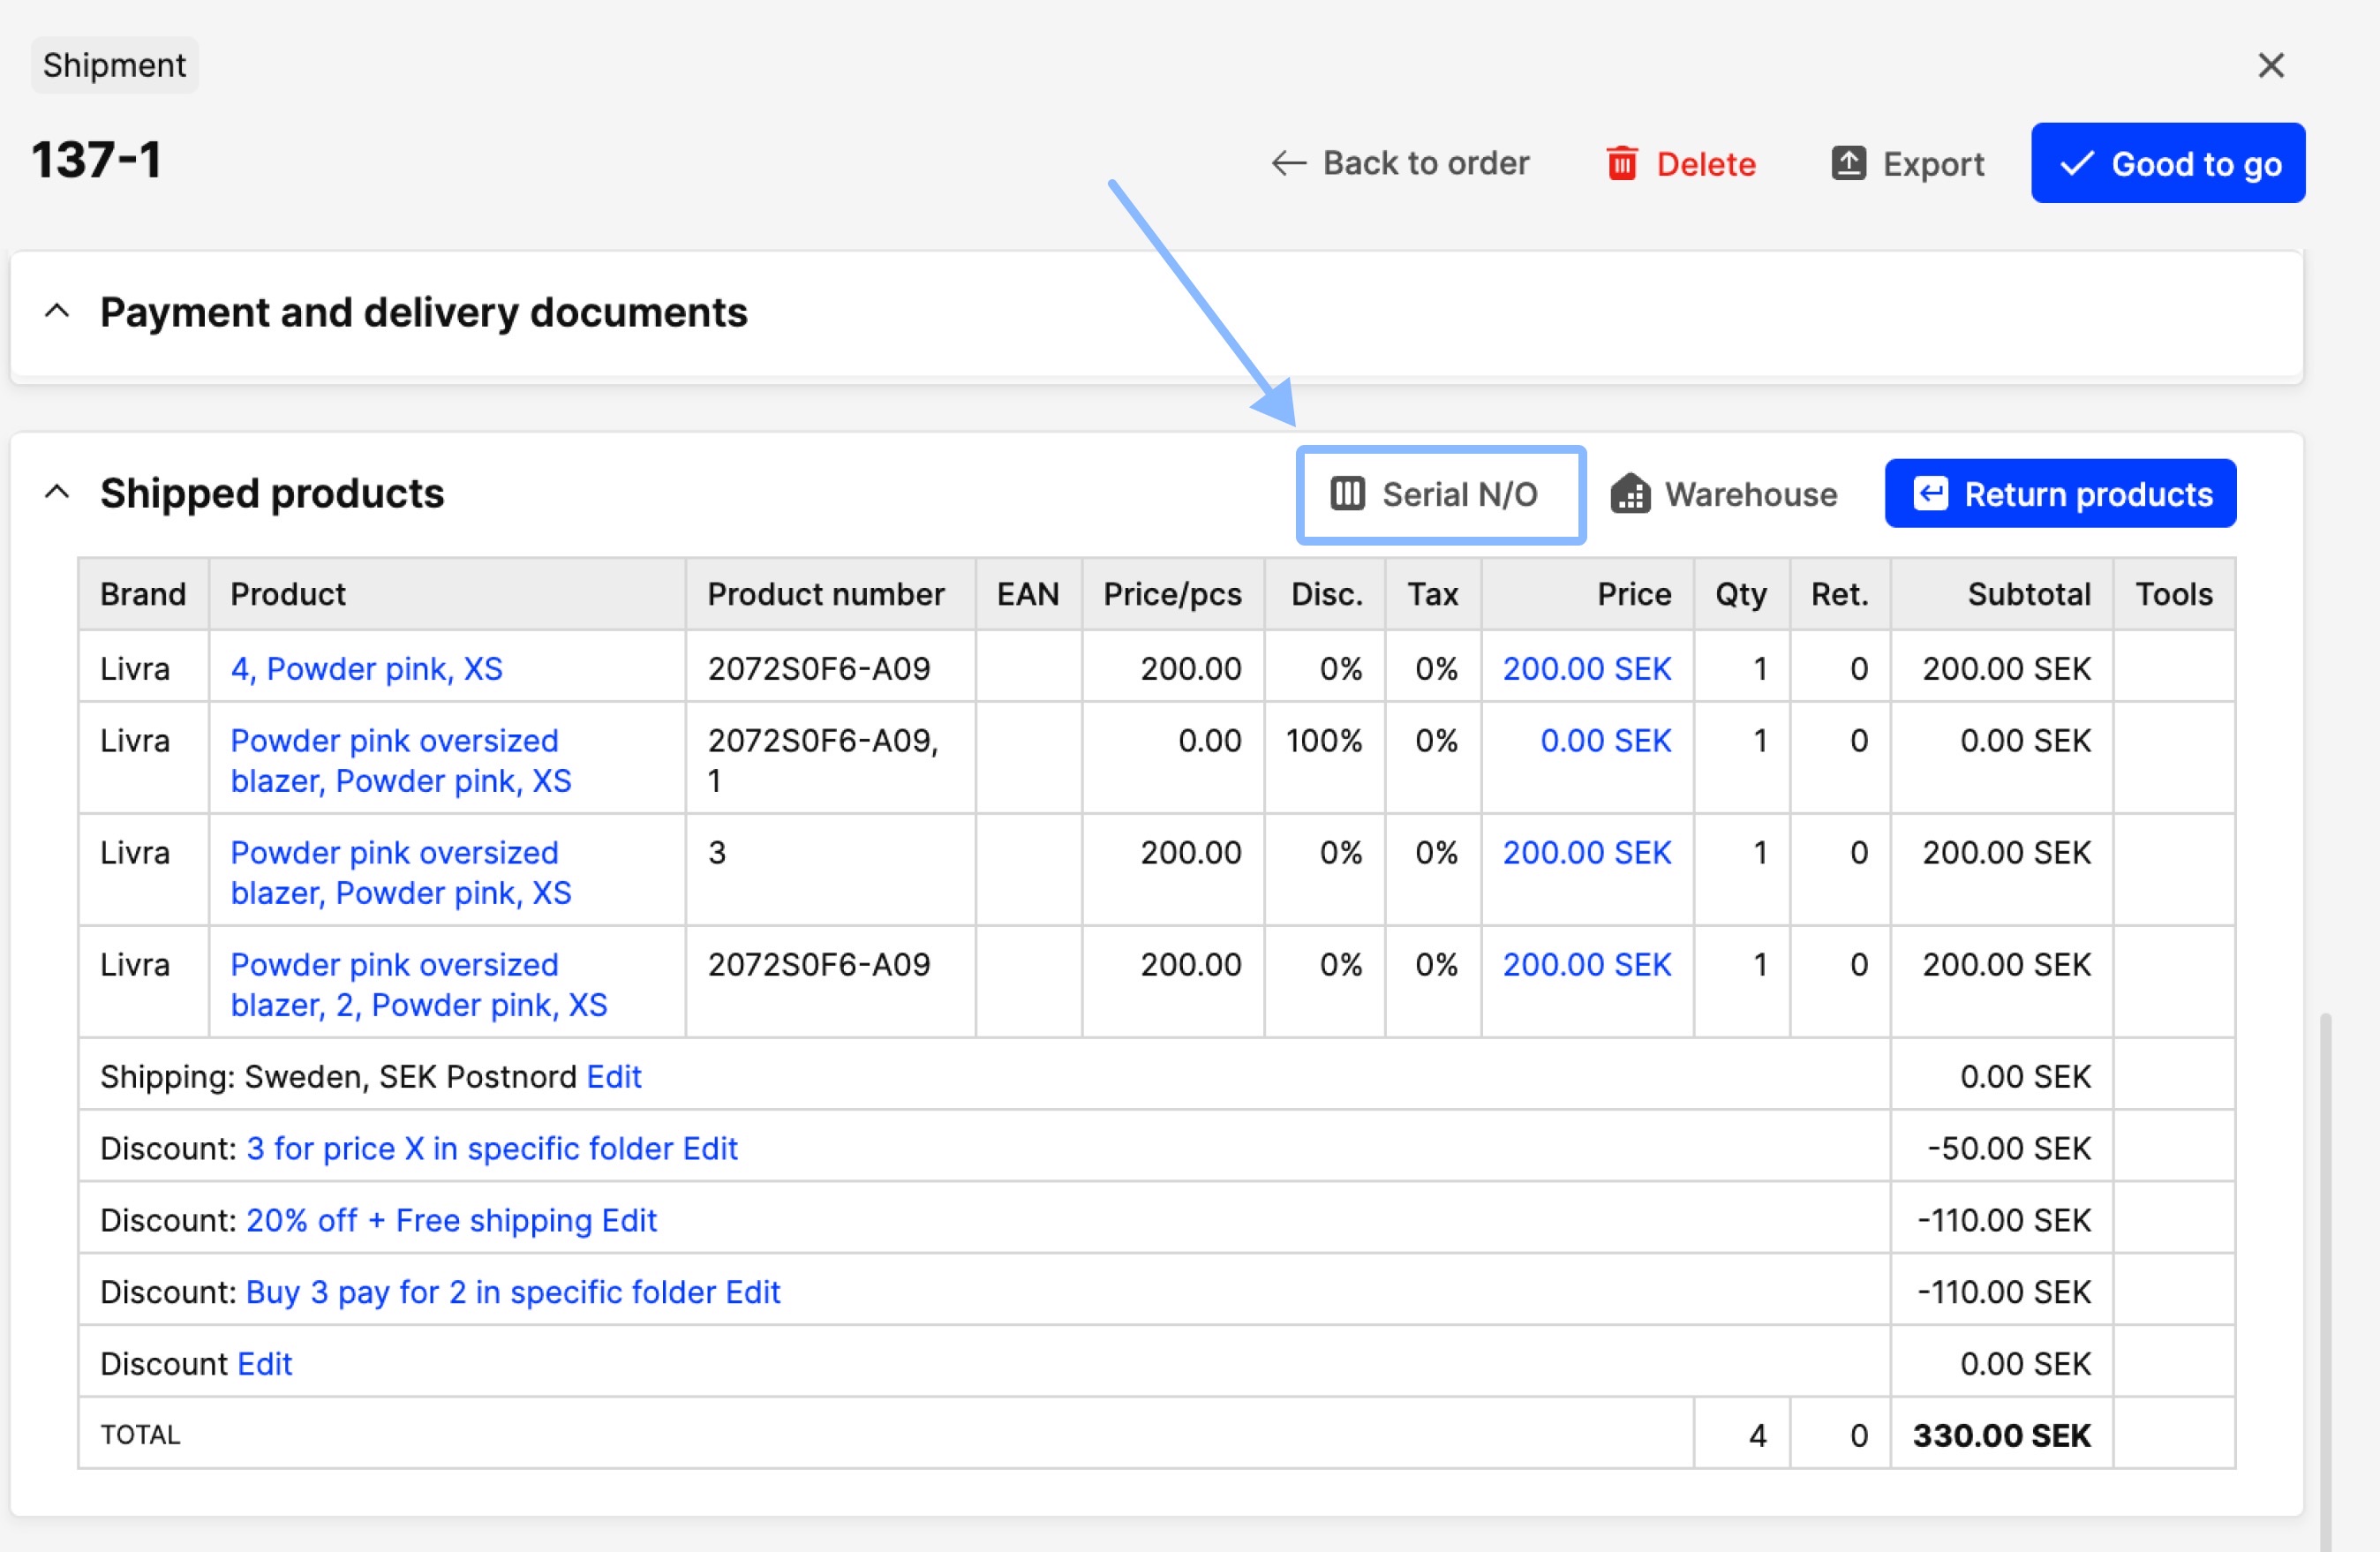
Task: Click the Tools column header
Action: pos(2173,594)
